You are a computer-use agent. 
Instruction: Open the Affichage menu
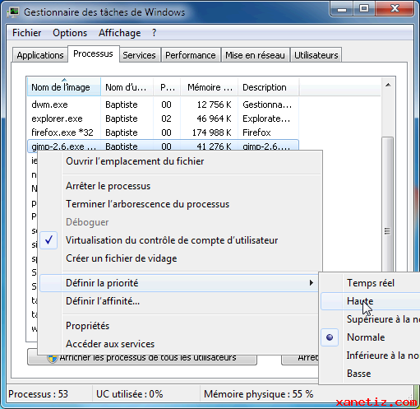coord(120,33)
